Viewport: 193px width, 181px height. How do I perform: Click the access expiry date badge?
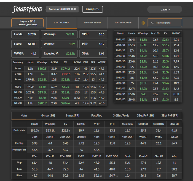(62, 9)
